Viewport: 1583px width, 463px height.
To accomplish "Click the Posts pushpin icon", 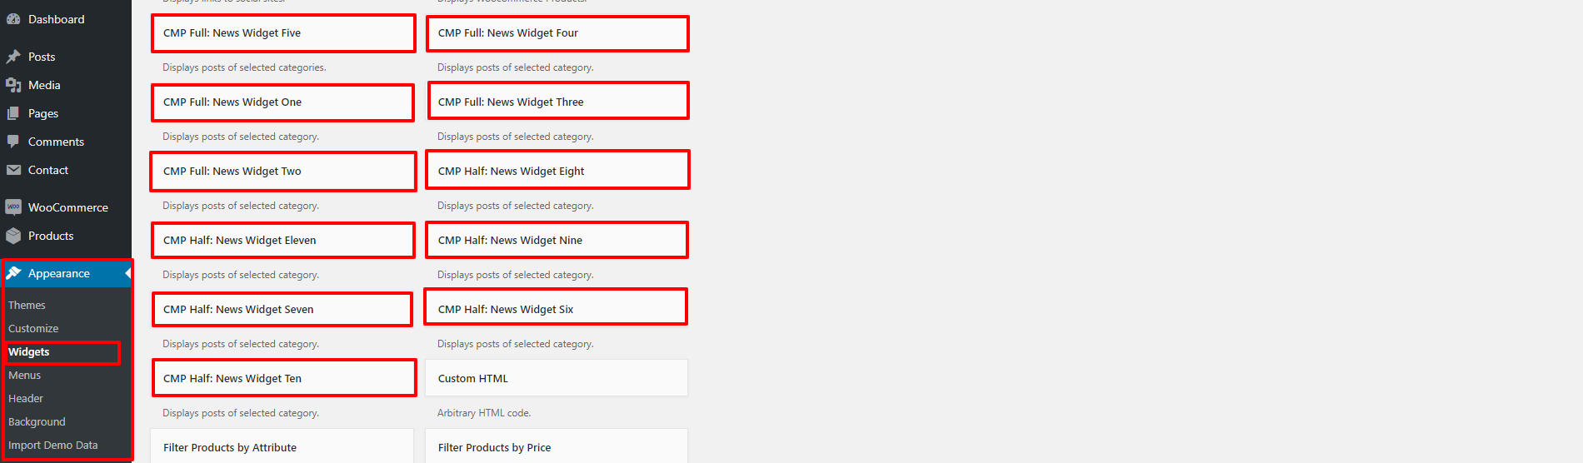I will click(x=13, y=57).
